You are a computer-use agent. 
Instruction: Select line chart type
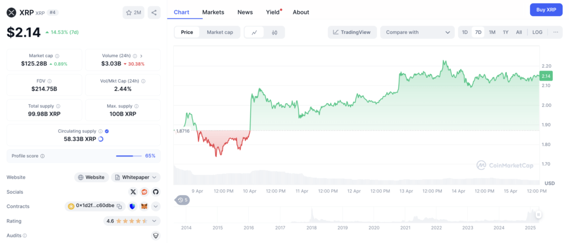tap(254, 32)
